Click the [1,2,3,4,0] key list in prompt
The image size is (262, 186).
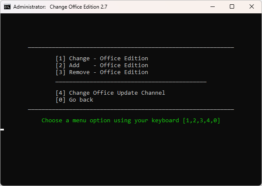tap(201, 121)
